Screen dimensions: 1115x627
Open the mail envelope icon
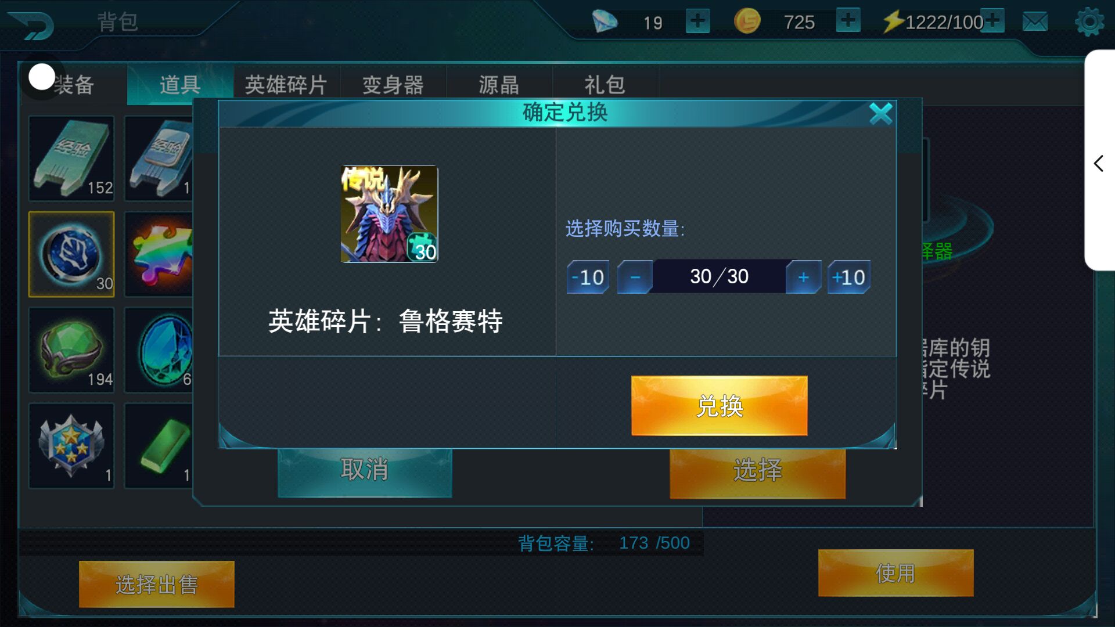pos(1035,22)
